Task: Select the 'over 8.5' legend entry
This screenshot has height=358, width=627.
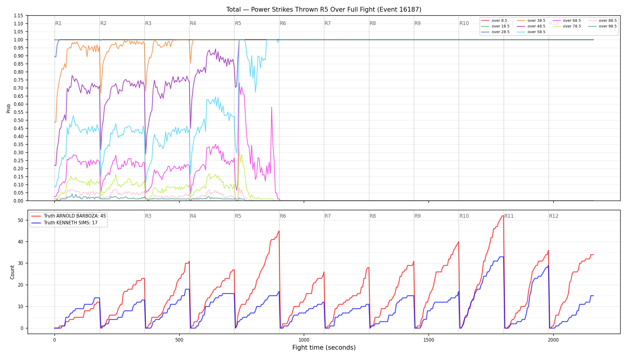Action: [x=494, y=21]
